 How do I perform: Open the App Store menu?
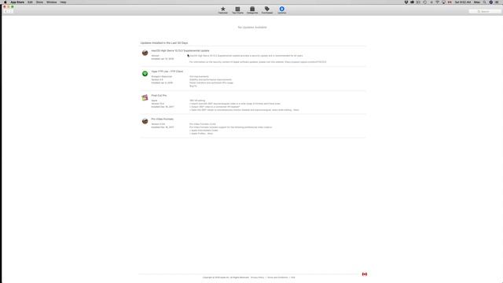pos(17,2)
